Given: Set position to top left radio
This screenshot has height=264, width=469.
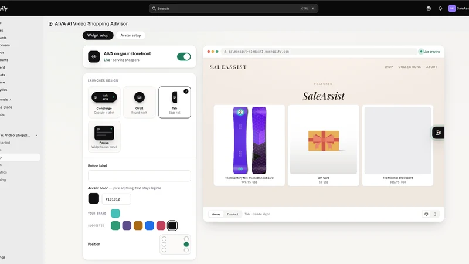Looking at the screenshot, I should tap(164, 239).
